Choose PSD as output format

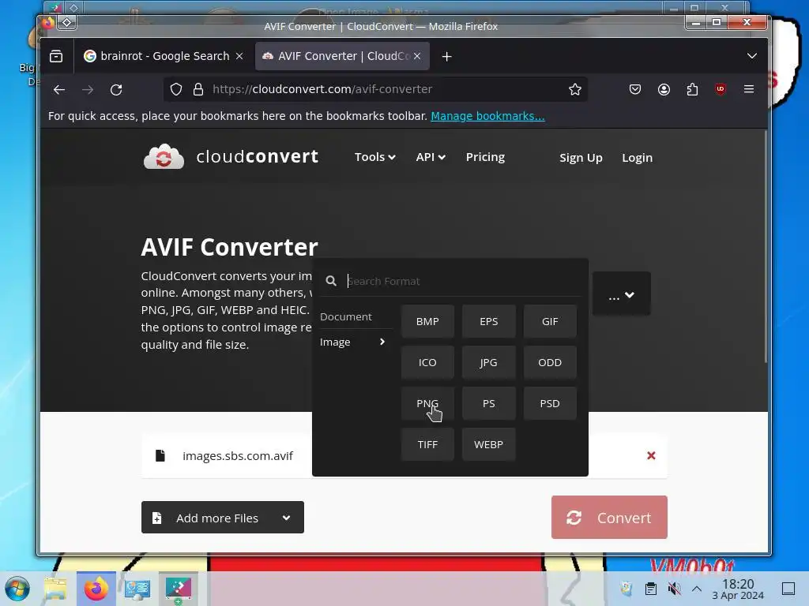(x=550, y=403)
